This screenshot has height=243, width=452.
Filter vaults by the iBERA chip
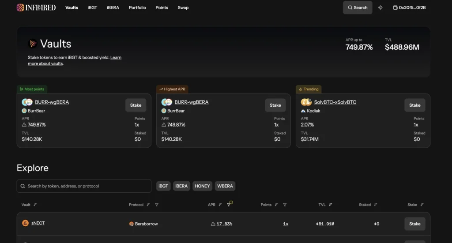pos(181,186)
